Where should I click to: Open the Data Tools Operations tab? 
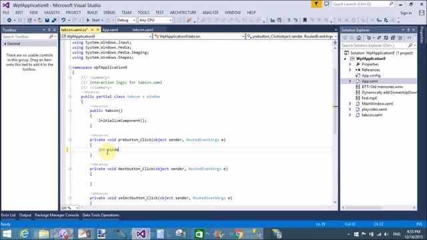(x=101, y=215)
